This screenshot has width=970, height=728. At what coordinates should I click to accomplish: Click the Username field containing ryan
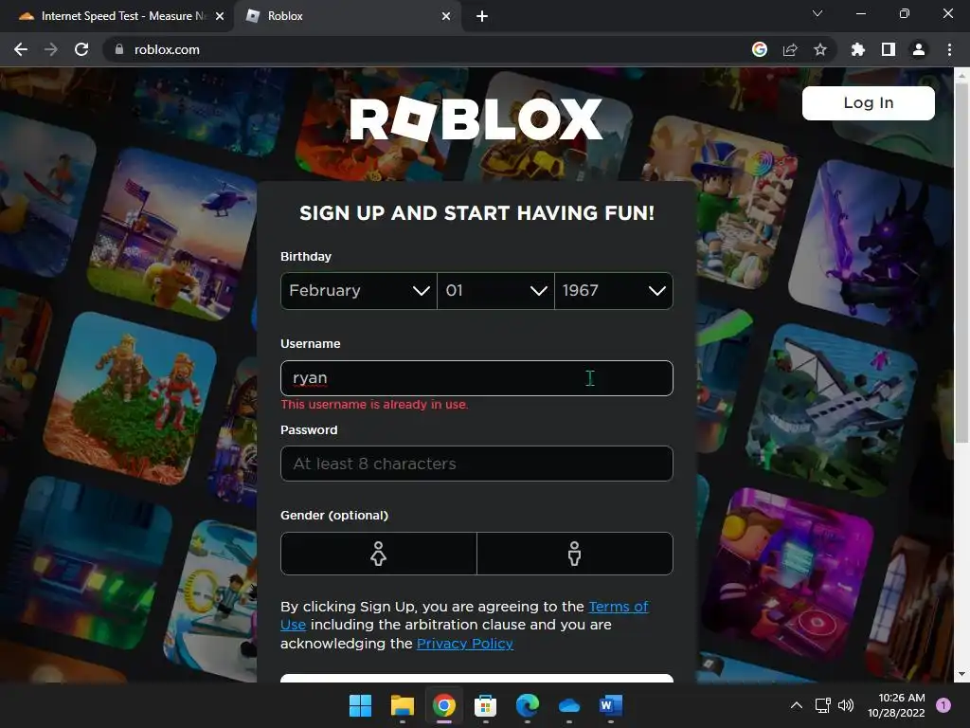click(x=476, y=377)
